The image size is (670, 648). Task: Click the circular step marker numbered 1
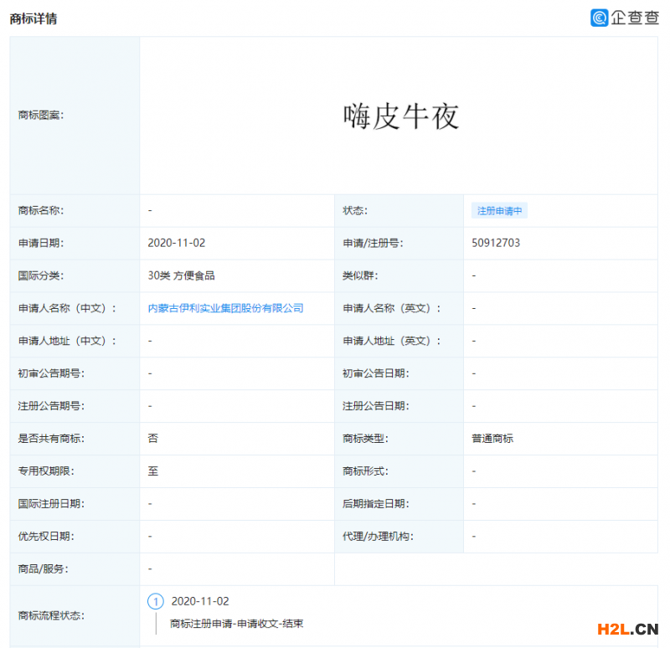coord(156,601)
